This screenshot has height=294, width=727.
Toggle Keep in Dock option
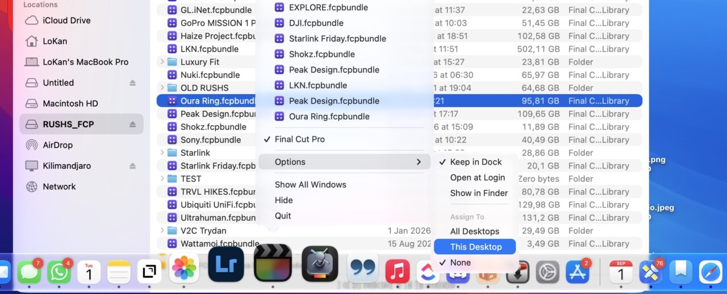[x=475, y=162]
